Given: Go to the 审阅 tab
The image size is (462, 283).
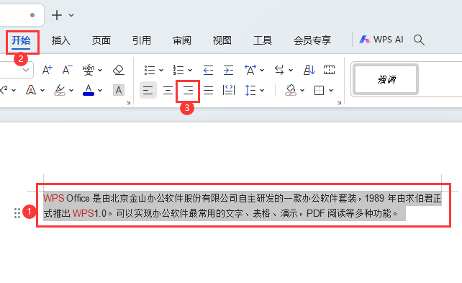Looking at the screenshot, I should (182, 40).
